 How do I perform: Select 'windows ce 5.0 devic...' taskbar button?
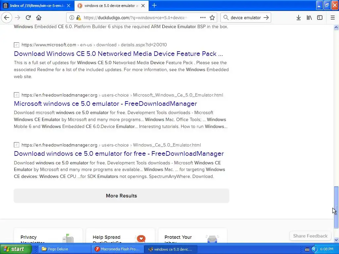click(x=171, y=249)
